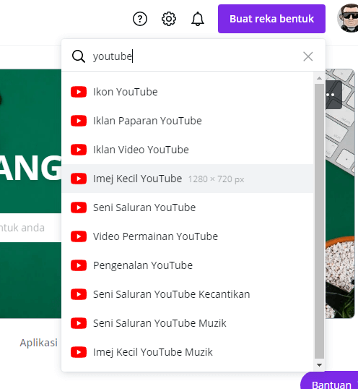This screenshot has height=389, width=358.
Task: Click the scrollbar down arrow in suggestions
Action: [x=319, y=365]
